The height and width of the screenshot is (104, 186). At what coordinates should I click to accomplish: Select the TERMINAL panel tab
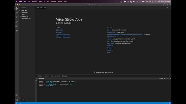pyautogui.click(x=64, y=76)
